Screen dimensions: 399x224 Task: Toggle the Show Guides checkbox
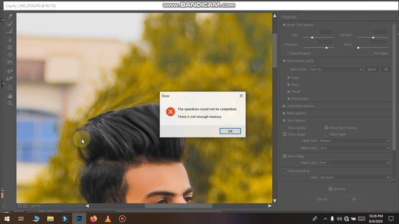[x=285, y=128]
